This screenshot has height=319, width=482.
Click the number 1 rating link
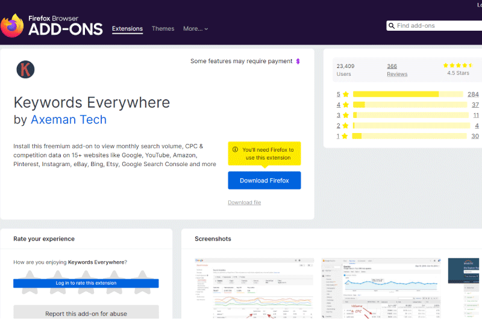coord(338,136)
